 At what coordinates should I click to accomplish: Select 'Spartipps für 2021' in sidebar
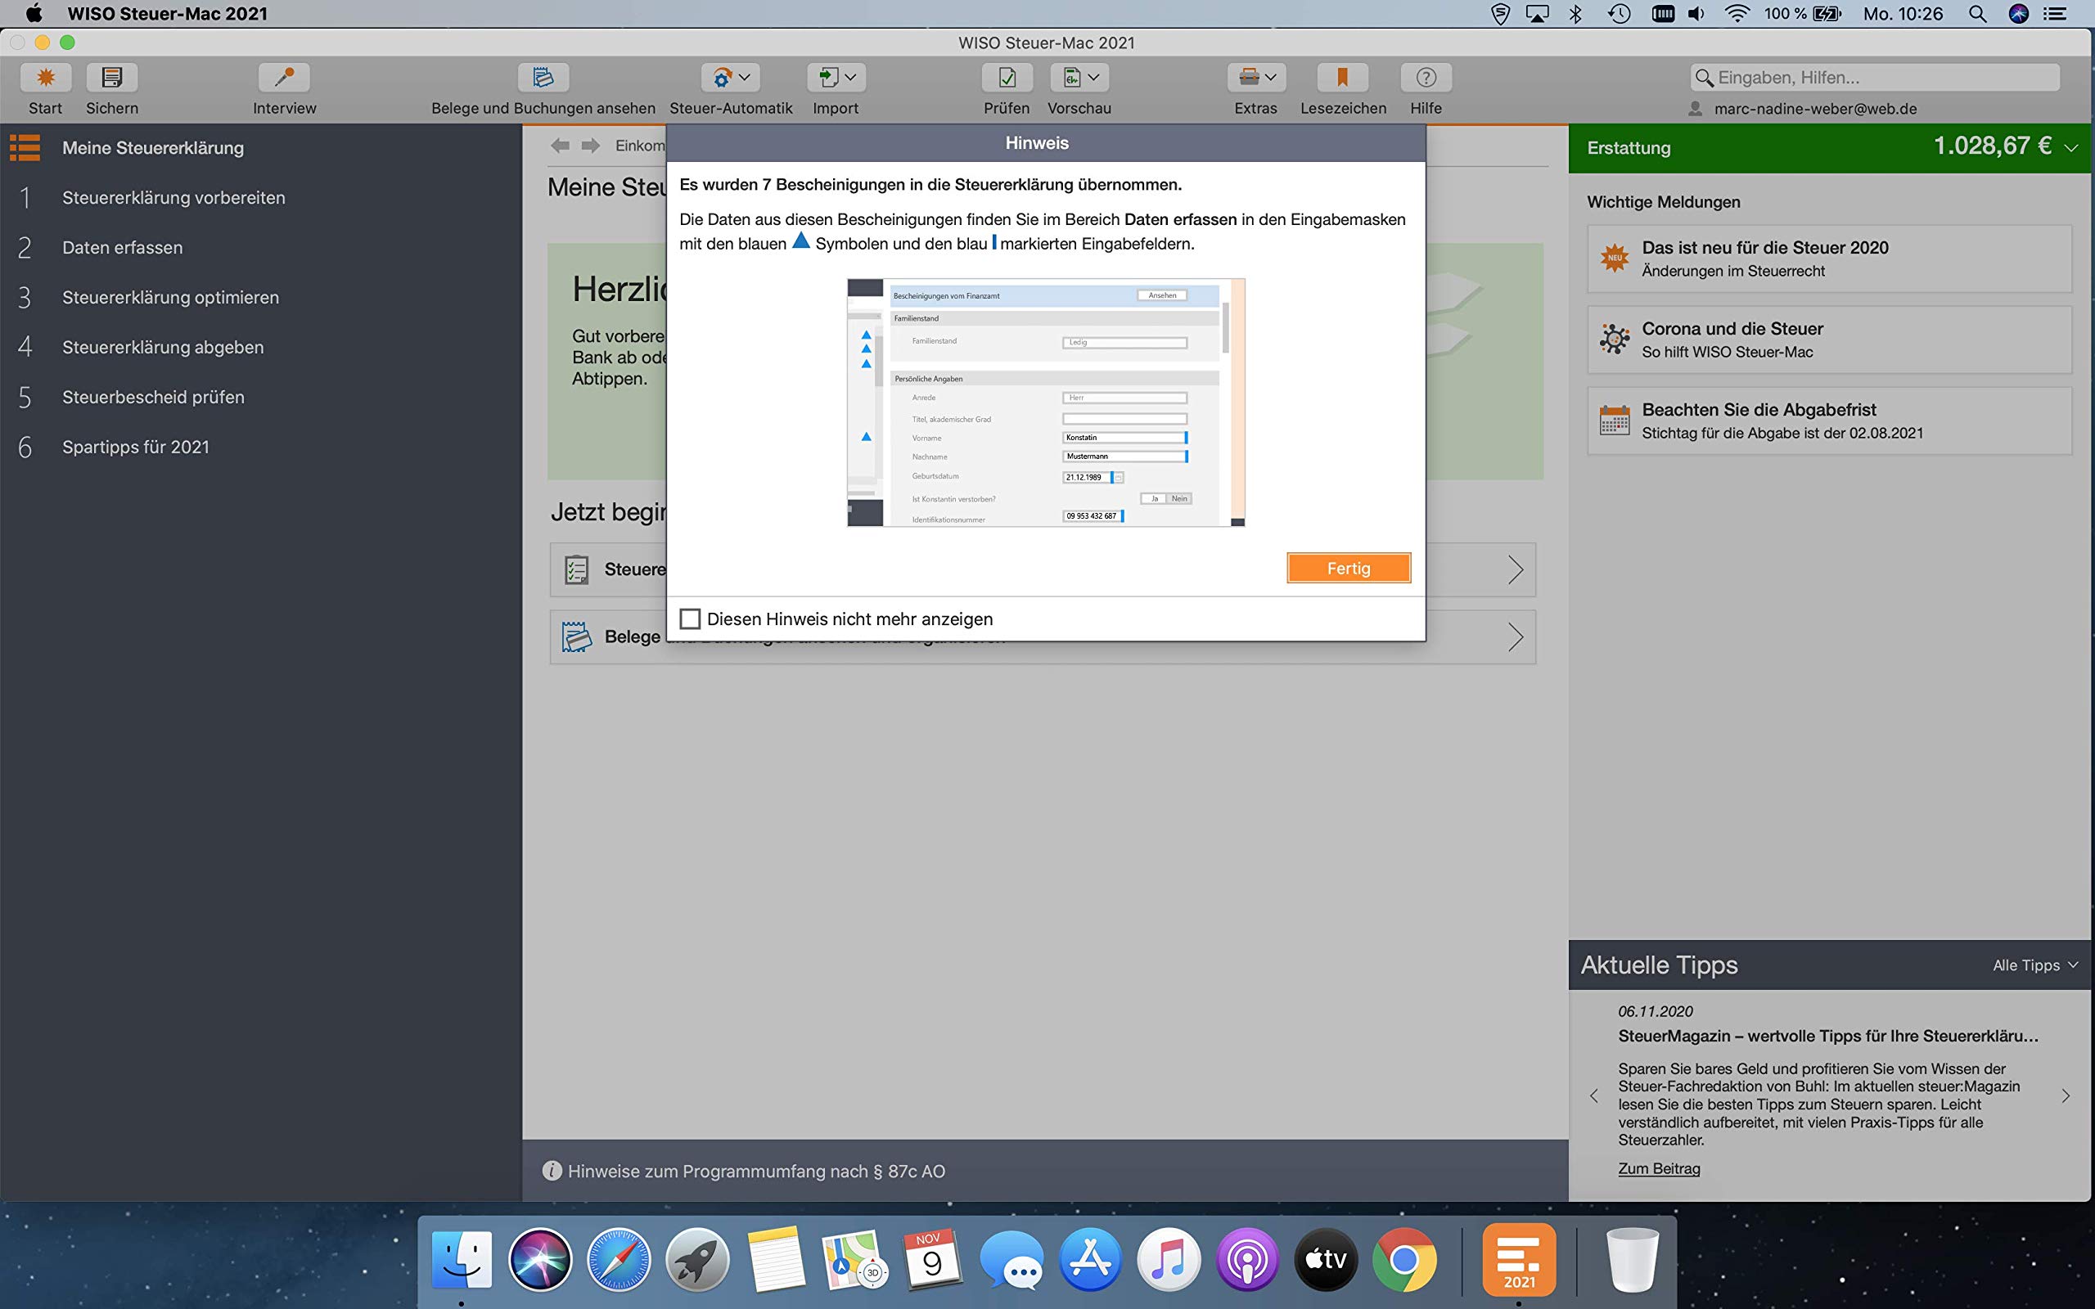pos(135,447)
